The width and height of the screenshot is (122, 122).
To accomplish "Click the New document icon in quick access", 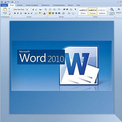I will pyautogui.click(x=15, y=2).
